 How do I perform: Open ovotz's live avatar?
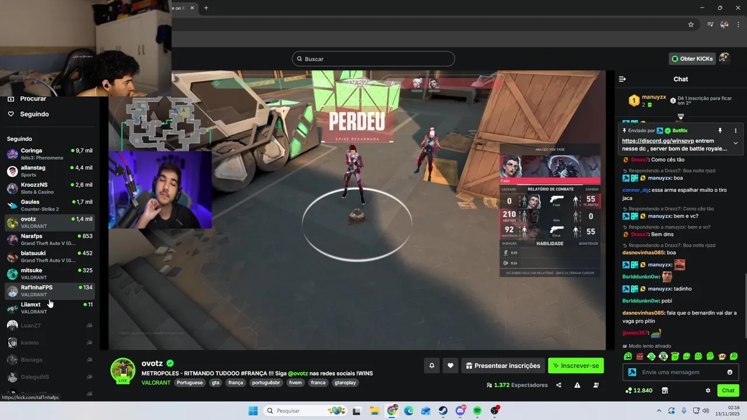(123, 371)
